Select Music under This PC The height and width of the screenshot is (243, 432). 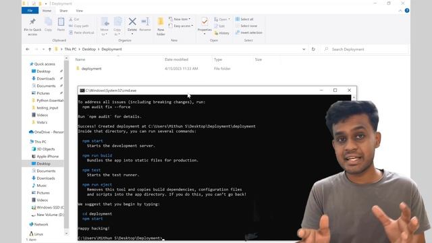[39, 186]
